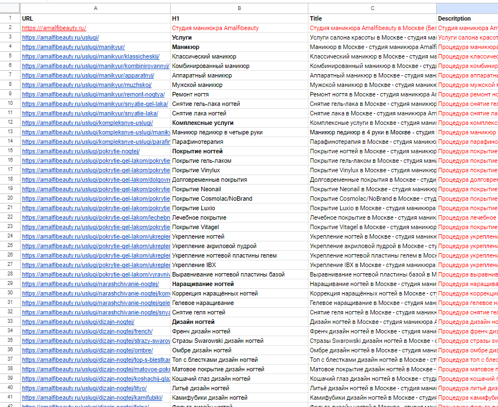Viewport: 498px width, 407px height.
Task: Select the row 29 number header
Action: click(10, 283)
